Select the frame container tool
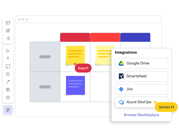 (x=8, y=90)
